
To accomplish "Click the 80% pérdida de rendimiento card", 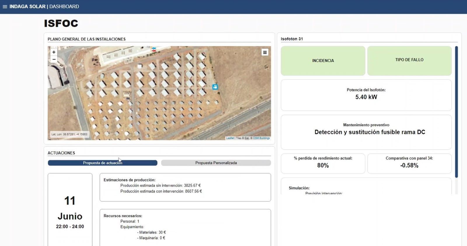I will 323,163.
